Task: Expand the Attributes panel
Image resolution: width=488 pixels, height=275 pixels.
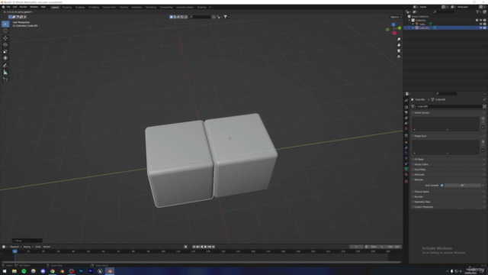Action: [419, 175]
